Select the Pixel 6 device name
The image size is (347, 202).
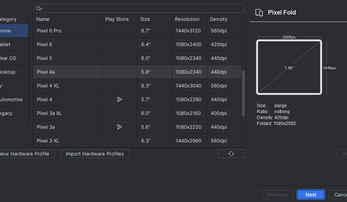[44, 44]
